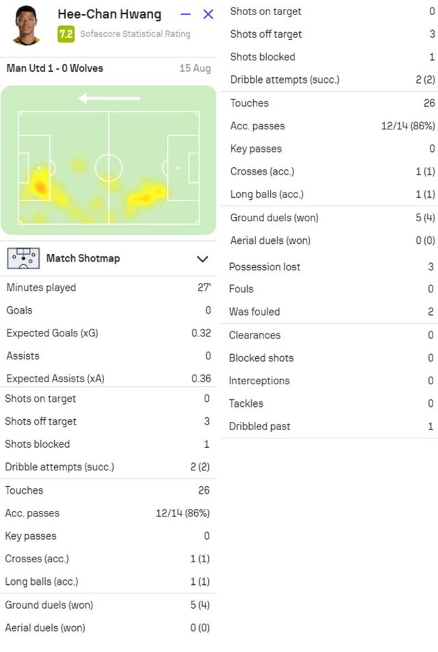Click the red hotspot on the heatmap

40,187
